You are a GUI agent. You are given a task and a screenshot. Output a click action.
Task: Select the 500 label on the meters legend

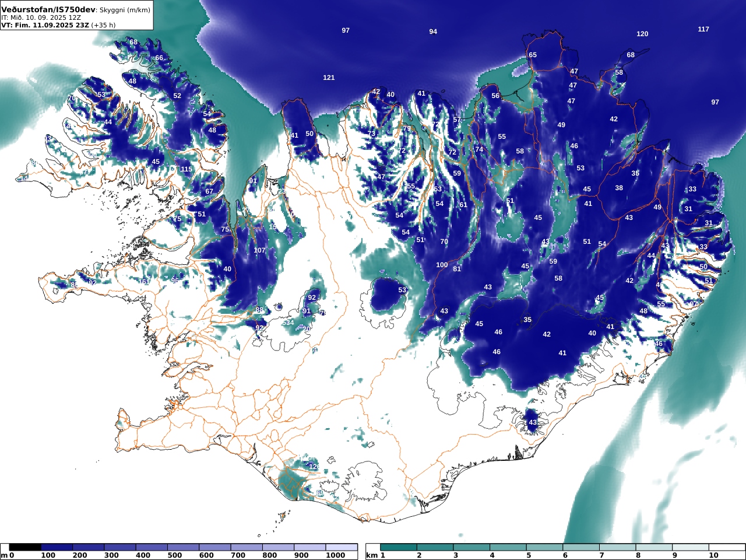pyautogui.click(x=175, y=555)
